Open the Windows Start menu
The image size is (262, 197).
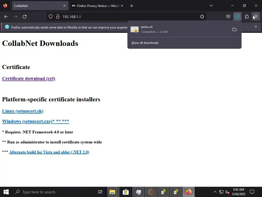[x=6, y=192]
